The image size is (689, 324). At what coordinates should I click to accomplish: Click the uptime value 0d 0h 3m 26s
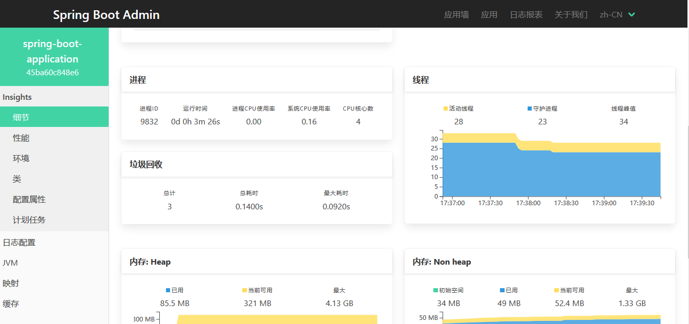pos(196,122)
